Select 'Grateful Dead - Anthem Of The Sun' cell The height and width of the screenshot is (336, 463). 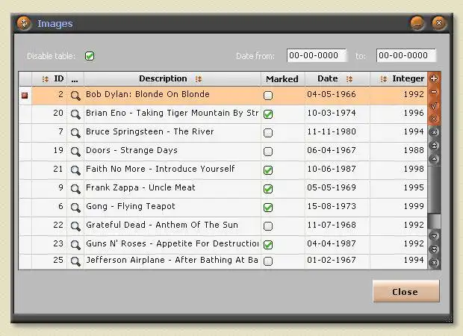[173, 226]
